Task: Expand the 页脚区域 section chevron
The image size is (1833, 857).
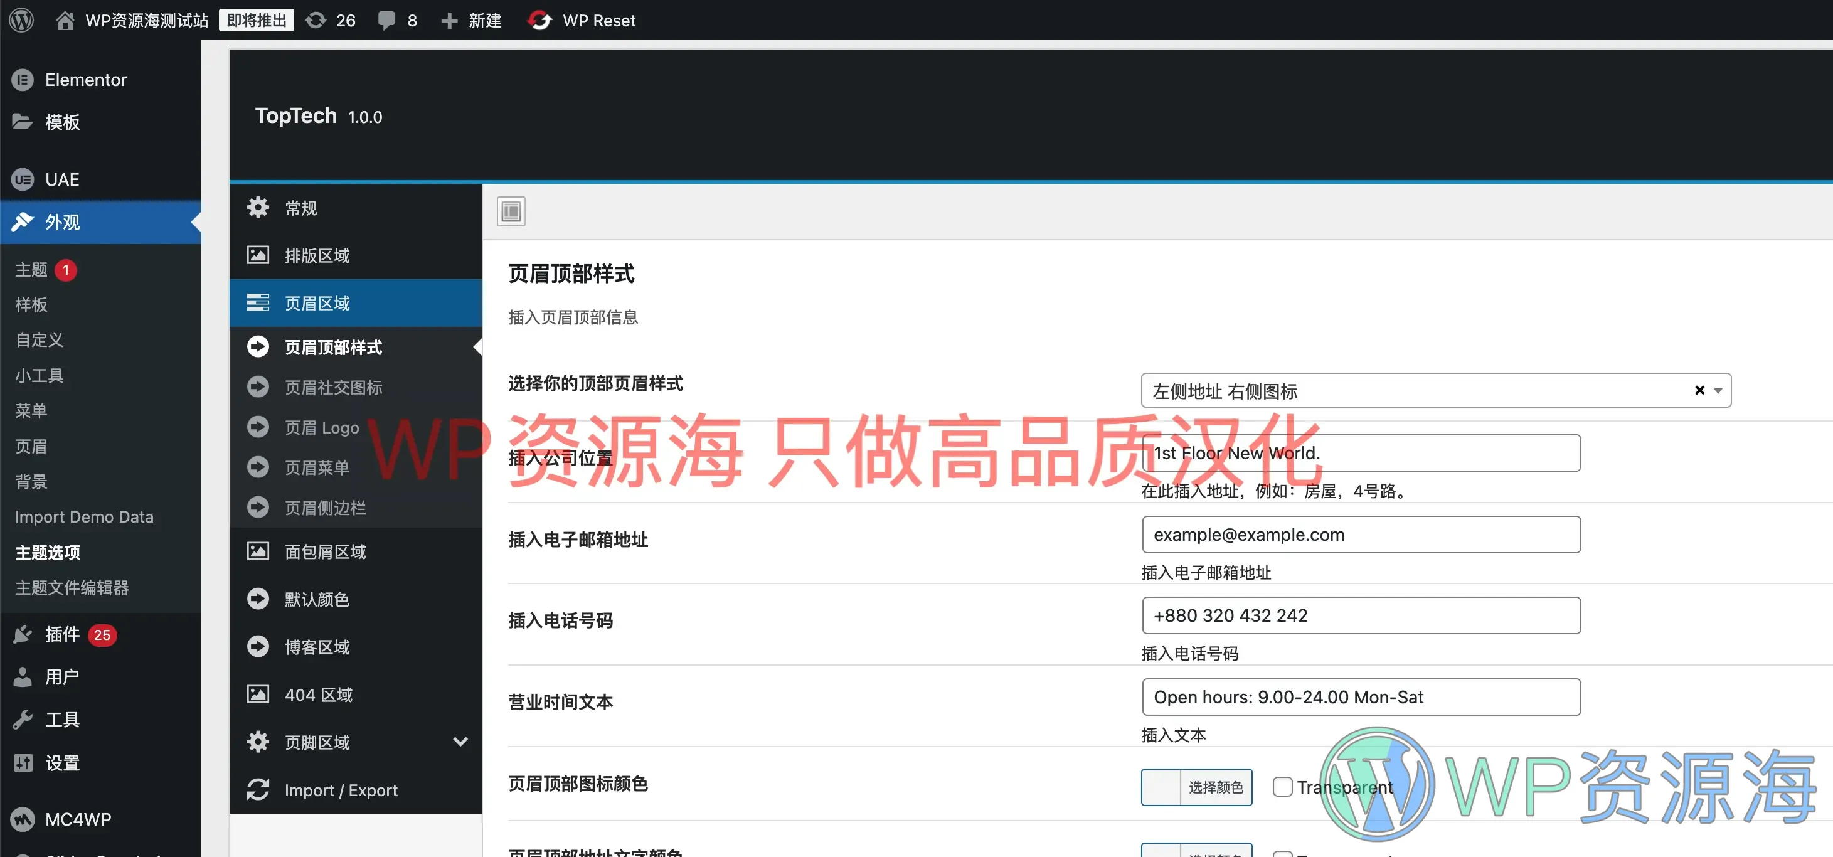Action: (461, 741)
